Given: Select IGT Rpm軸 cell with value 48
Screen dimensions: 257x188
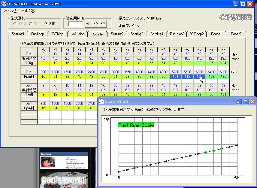Looking at the screenshot, I should [91, 108].
